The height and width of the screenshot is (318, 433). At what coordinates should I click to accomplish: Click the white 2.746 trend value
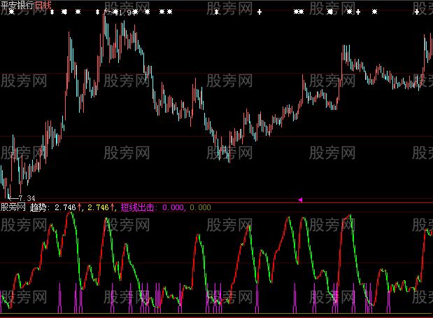coord(64,207)
